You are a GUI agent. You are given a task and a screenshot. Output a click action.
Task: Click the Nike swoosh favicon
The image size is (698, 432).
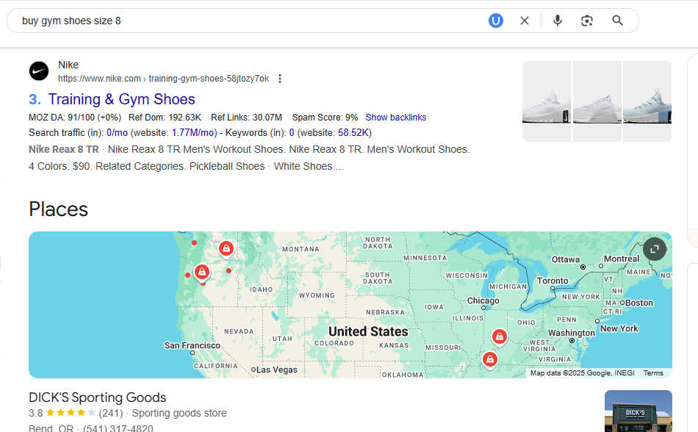39,71
